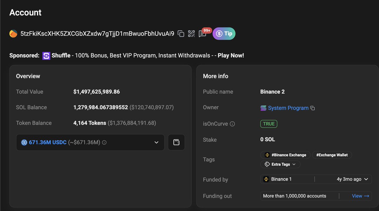Image resolution: width=379 pixels, height=211 pixels.
Task: Expand the 4y 3mo ago funding details
Action: pyautogui.click(x=352, y=179)
